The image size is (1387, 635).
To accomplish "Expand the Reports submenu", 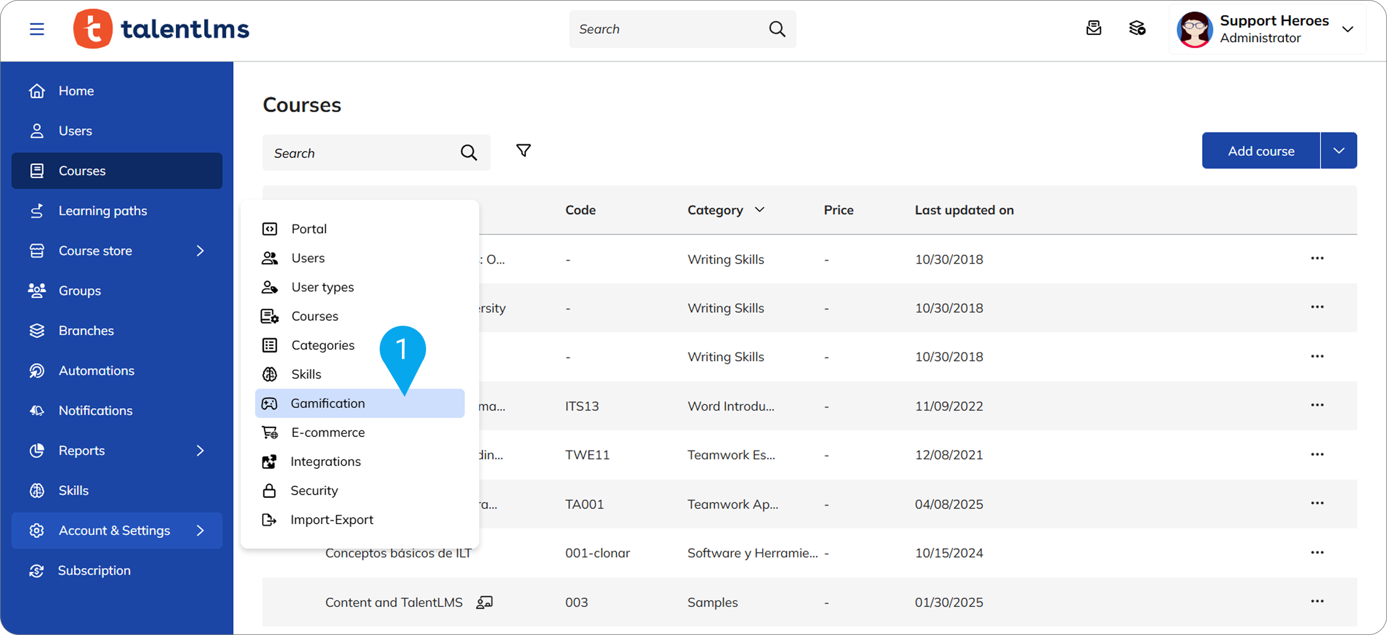I will click(200, 450).
